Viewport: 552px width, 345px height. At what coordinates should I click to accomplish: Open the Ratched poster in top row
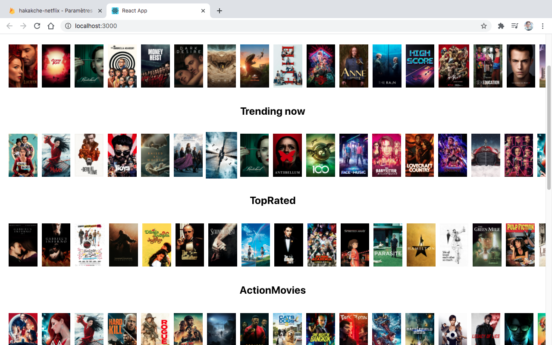click(x=89, y=66)
